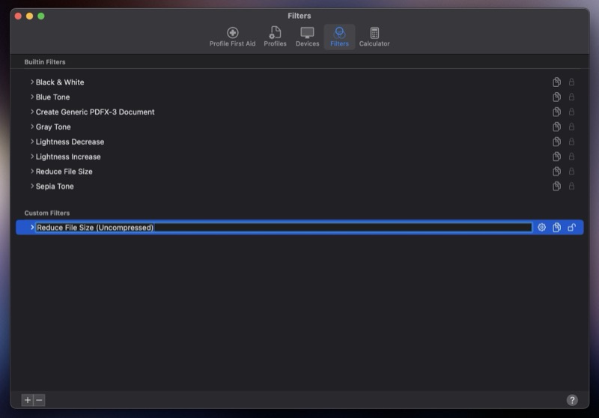Screen dimensions: 599x418
Task: Duplicate the Lightness Decrease filter
Action: (556, 142)
